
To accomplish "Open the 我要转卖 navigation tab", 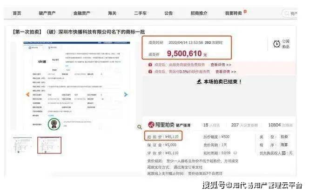I will pos(233,13).
